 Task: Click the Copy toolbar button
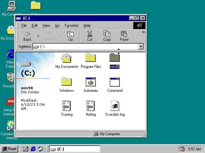coord(107,36)
